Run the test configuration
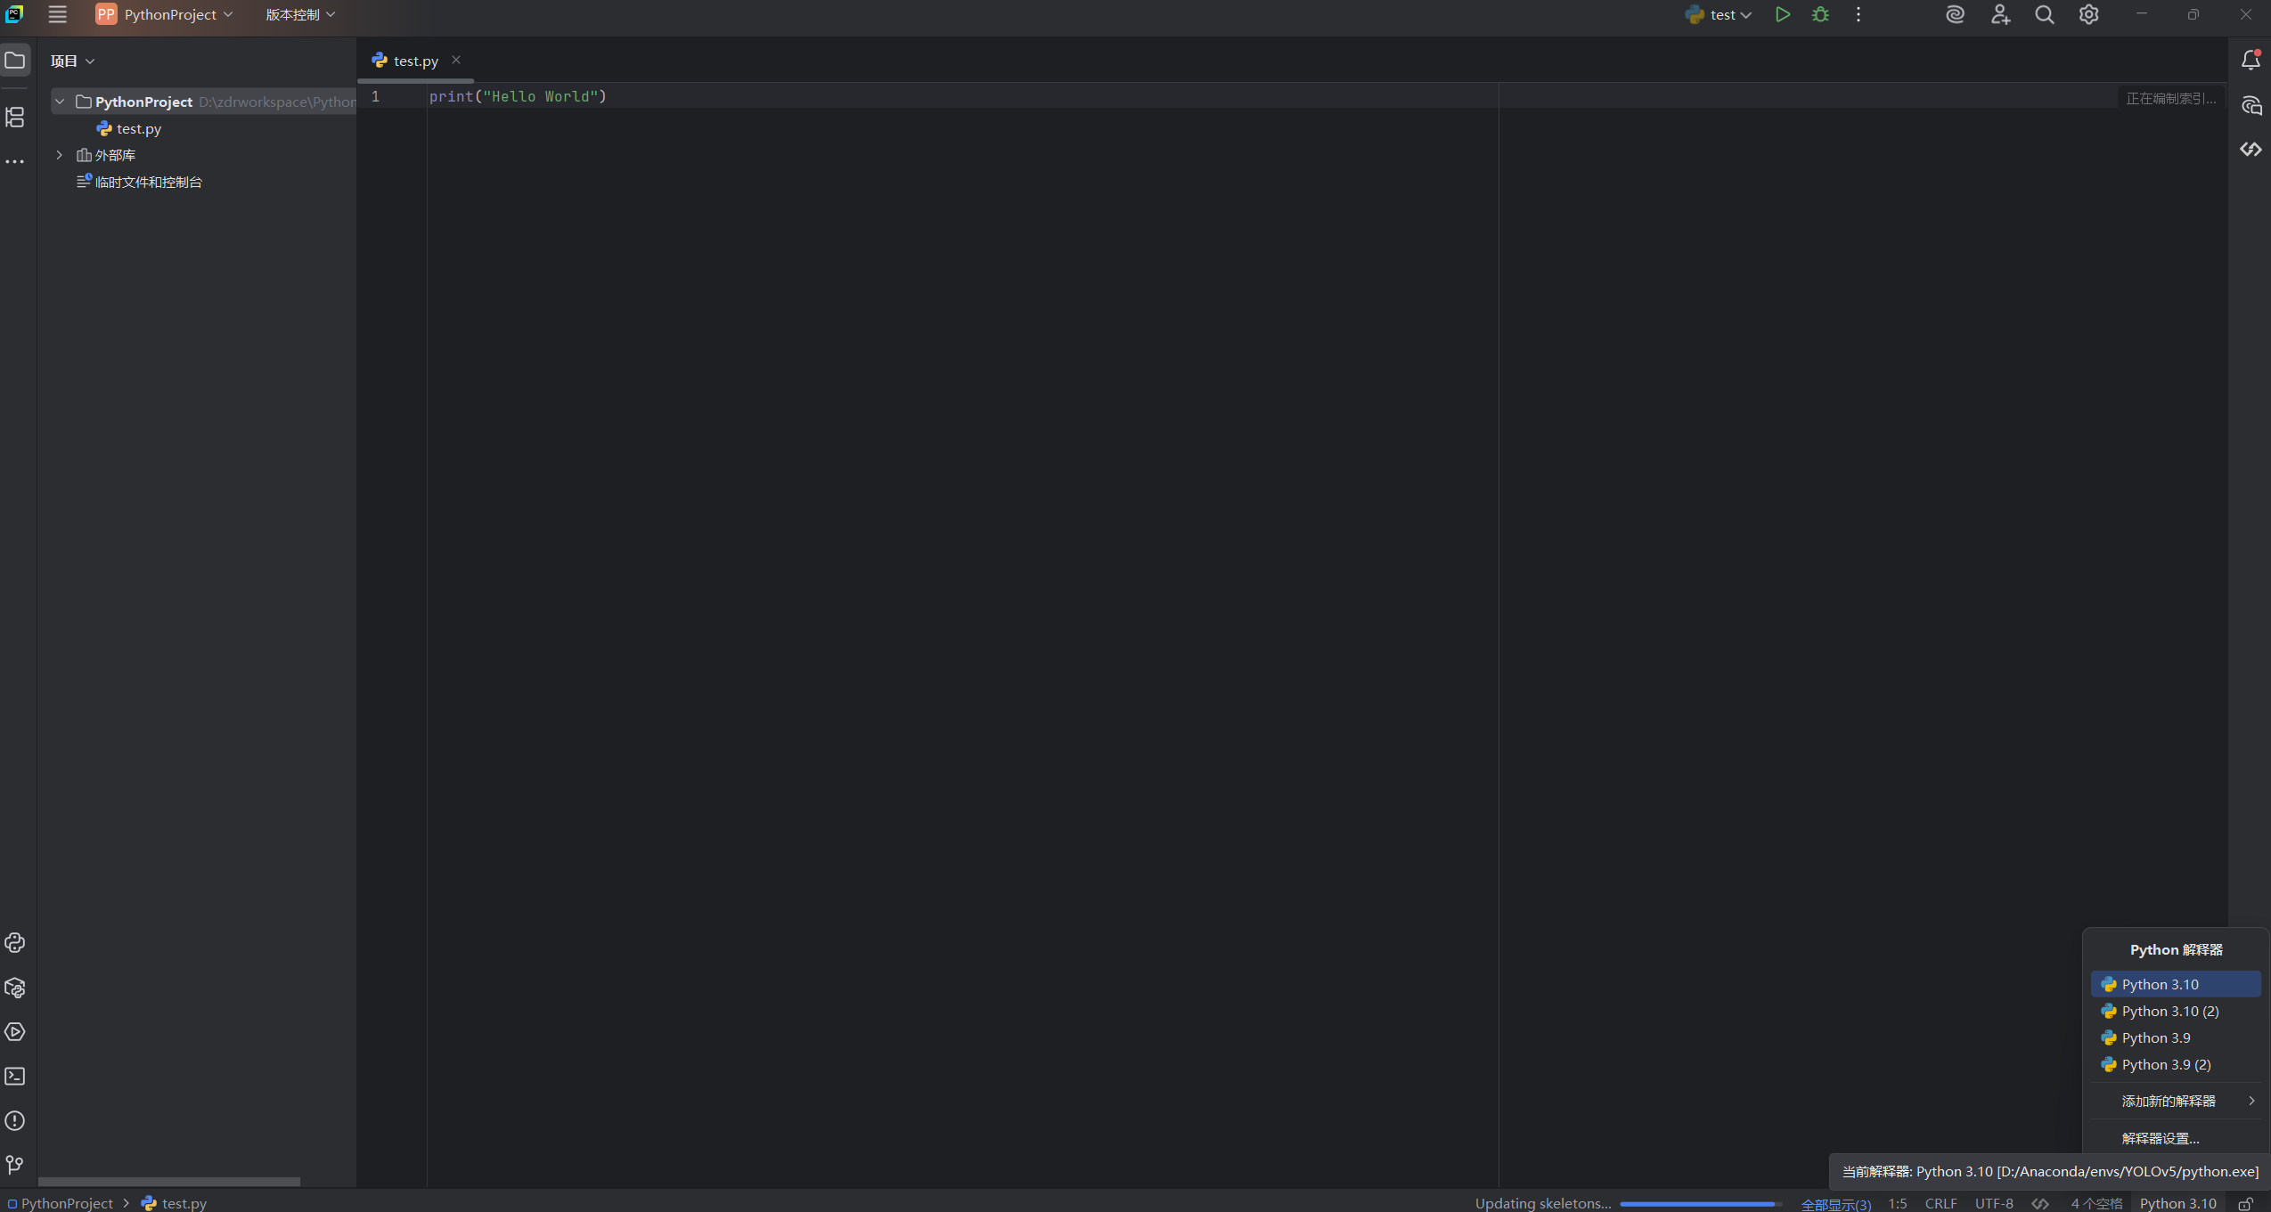The width and height of the screenshot is (2271, 1212). coord(1782,14)
